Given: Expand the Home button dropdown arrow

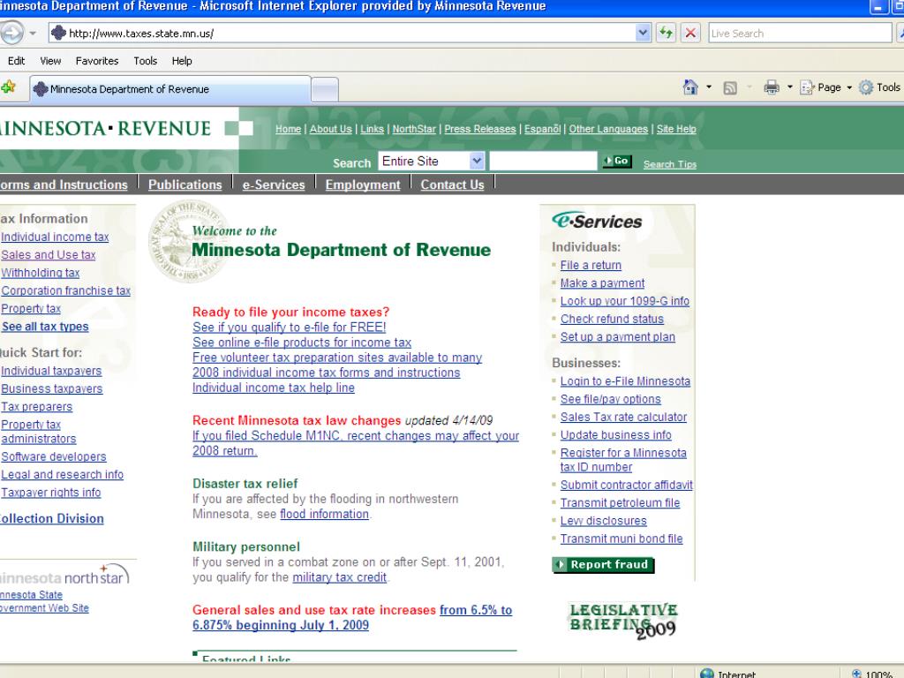Looking at the screenshot, I should pyautogui.click(x=709, y=87).
